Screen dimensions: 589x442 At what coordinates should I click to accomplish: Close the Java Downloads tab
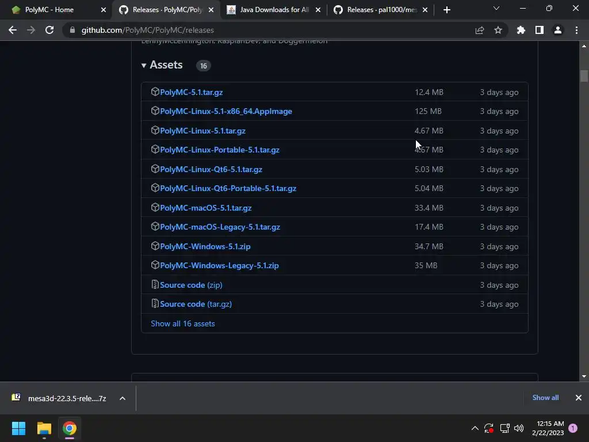(318, 10)
